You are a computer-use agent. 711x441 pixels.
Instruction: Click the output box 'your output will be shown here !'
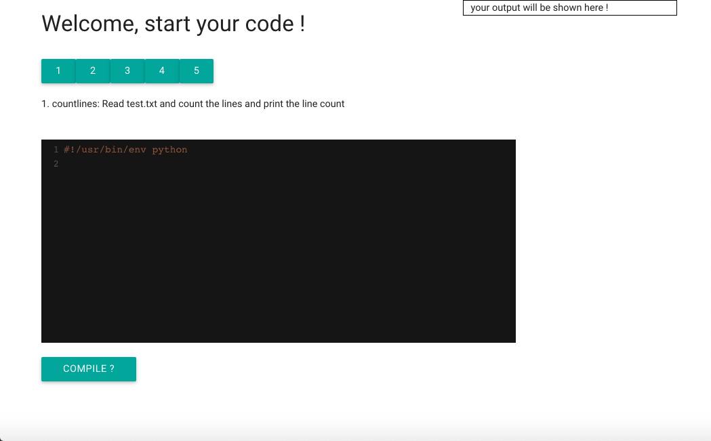click(x=570, y=7)
